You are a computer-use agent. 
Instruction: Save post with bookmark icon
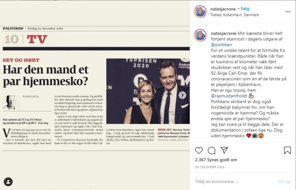[287, 150]
